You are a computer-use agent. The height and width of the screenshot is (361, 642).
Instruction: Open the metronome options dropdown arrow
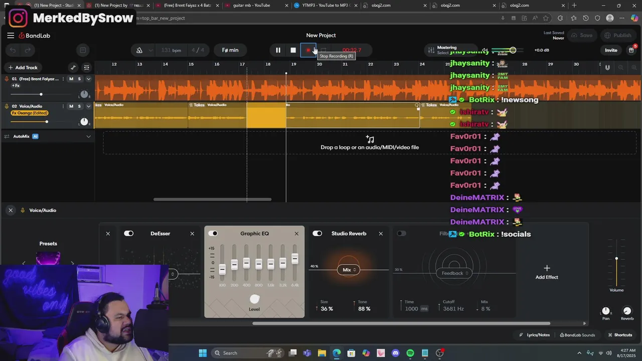coord(151,50)
